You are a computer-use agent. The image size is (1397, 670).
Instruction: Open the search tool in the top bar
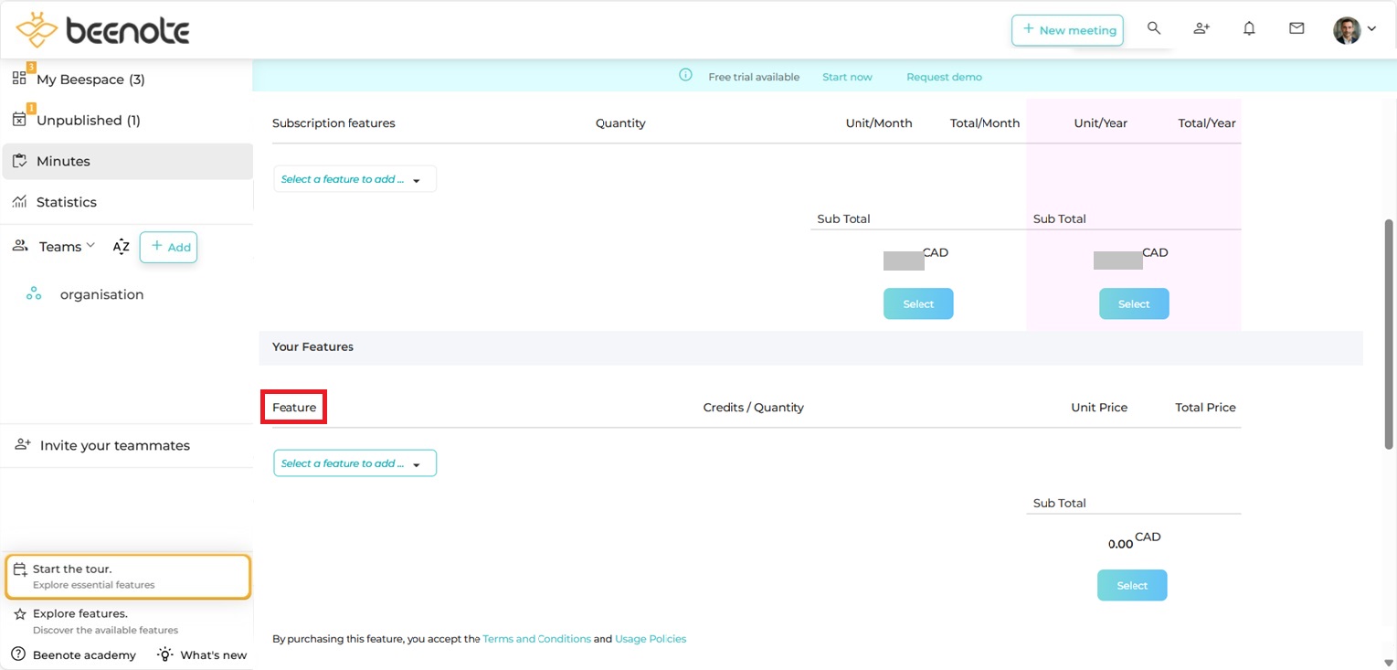(x=1154, y=28)
